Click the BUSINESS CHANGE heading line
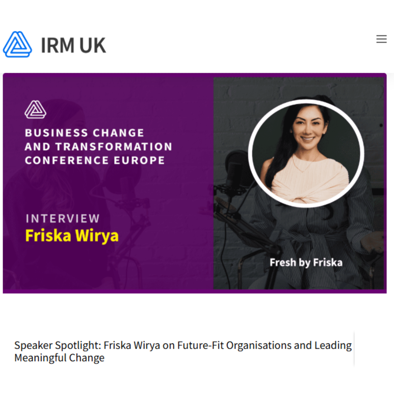Image resolution: width=394 pixels, height=394 pixels. point(84,133)
